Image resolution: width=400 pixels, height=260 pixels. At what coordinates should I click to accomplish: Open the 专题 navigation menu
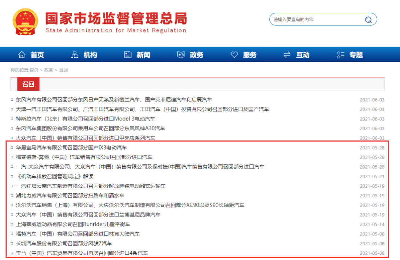click(x=356, y=55)
